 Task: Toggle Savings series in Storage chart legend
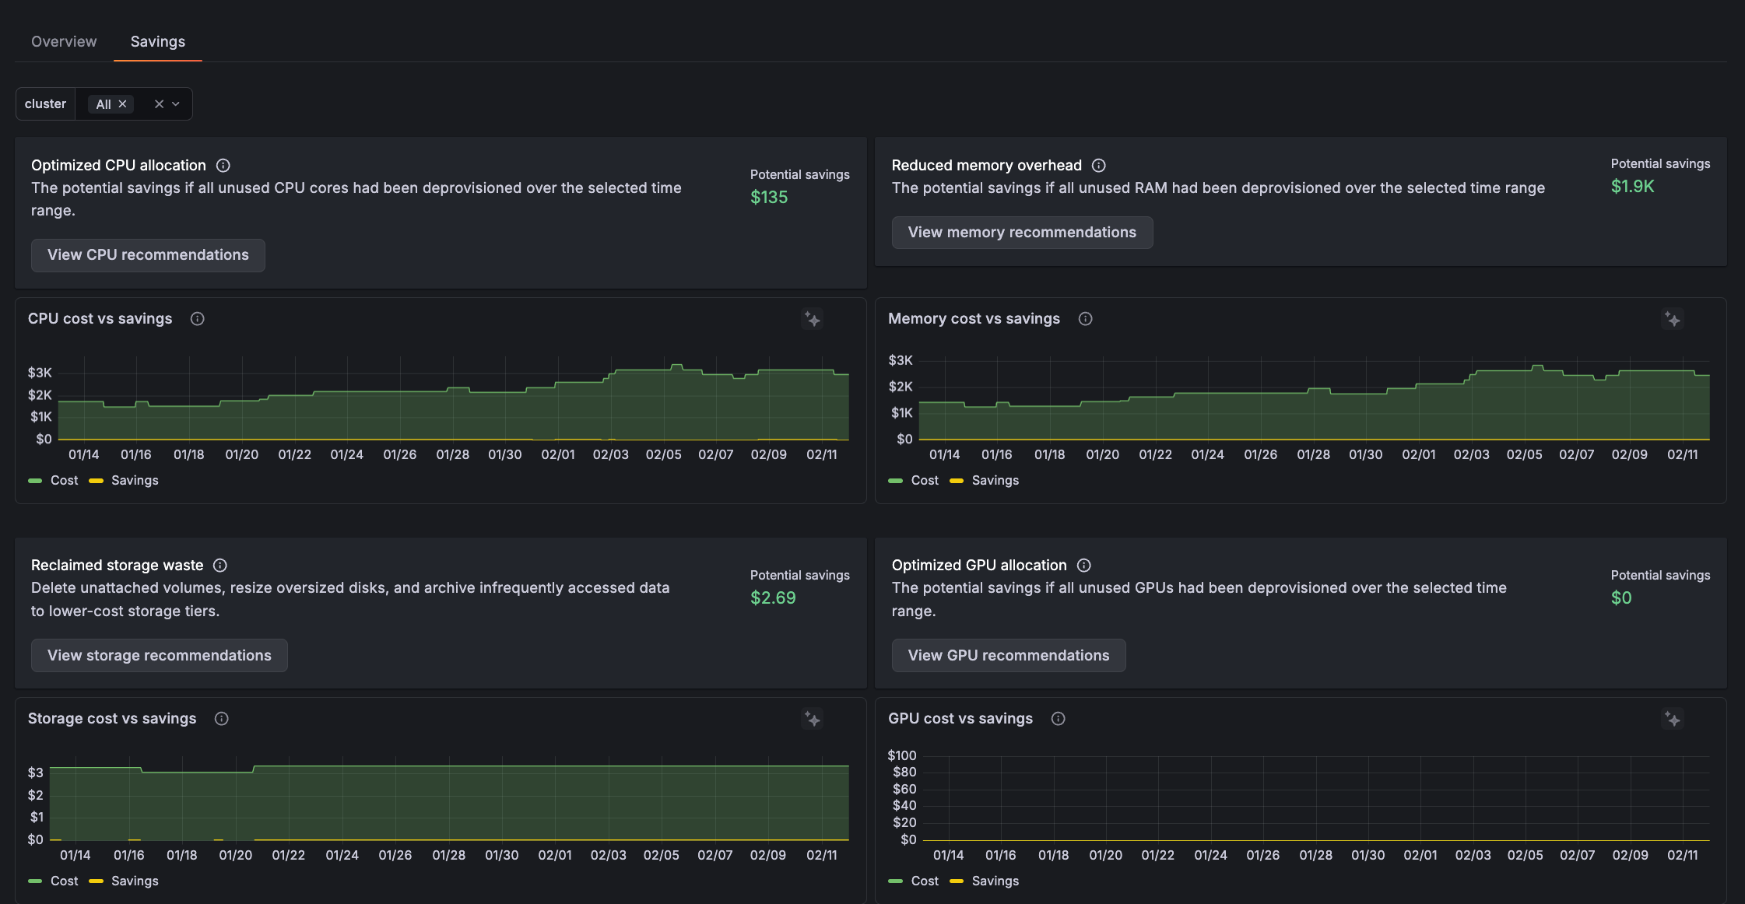[x=135, y=881]
